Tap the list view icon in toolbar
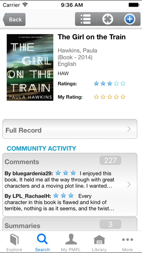Image resolution: width=142 pixels, height=253 pixels. [x=86, y=19]
